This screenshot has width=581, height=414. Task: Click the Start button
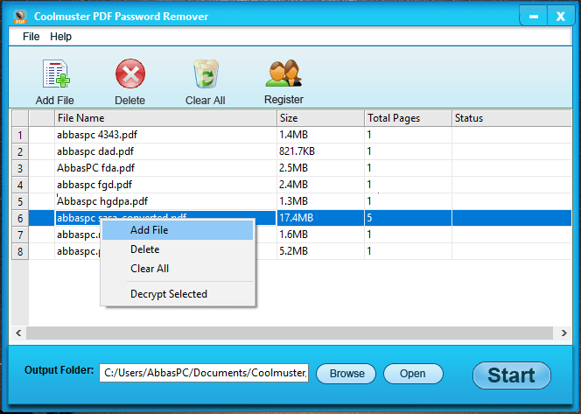(511, 375)
